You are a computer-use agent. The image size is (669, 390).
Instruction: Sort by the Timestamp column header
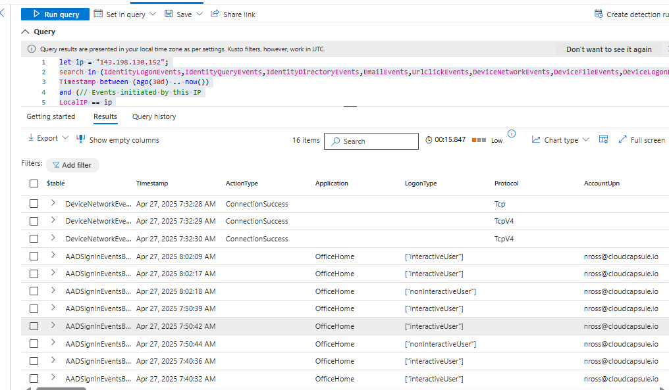[x=152, y=183]
